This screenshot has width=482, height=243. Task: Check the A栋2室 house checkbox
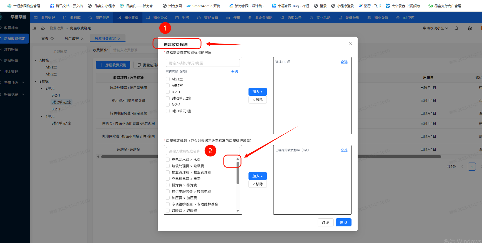coord(168,85)
